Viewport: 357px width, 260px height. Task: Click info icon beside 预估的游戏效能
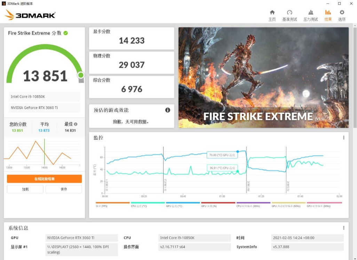(x=168, y=110)
